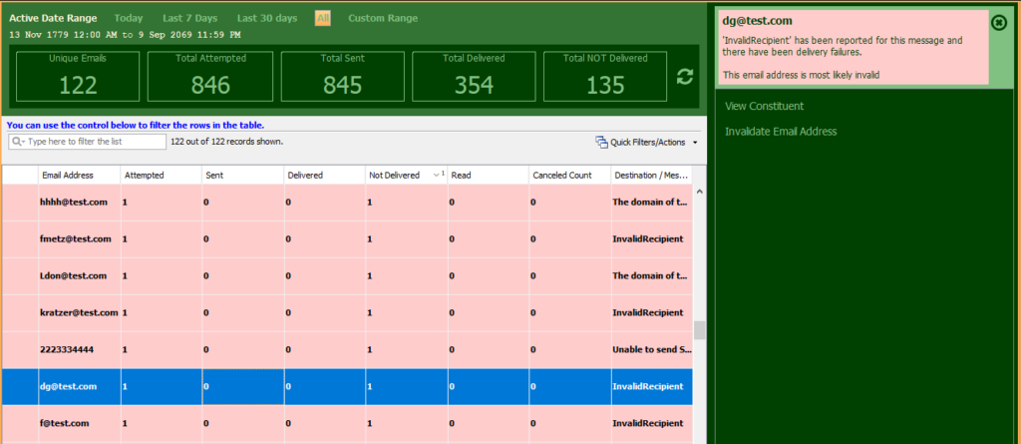Select the All date range
Screen dimensions: 1021x444
323,18
